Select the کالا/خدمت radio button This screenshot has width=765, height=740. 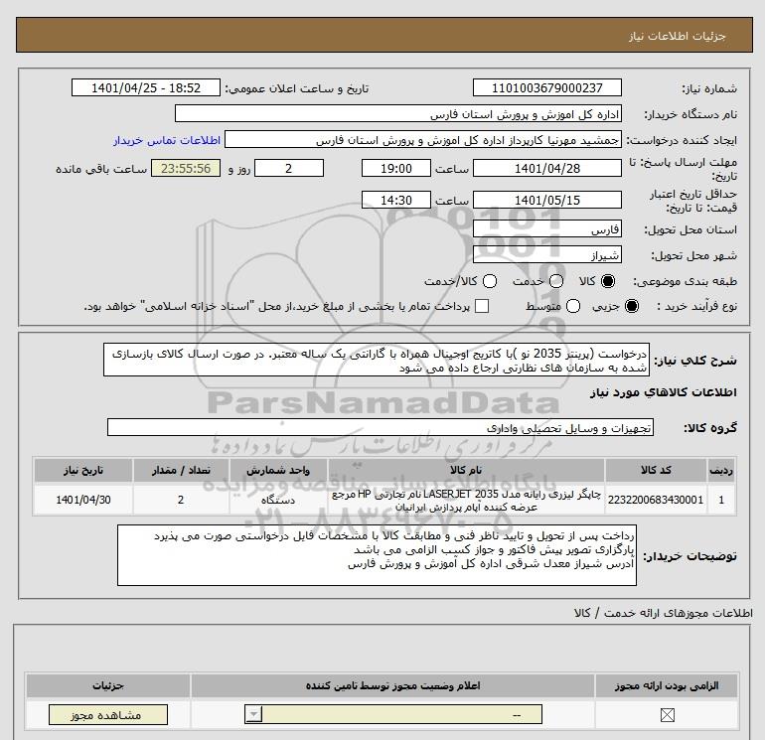490,281
